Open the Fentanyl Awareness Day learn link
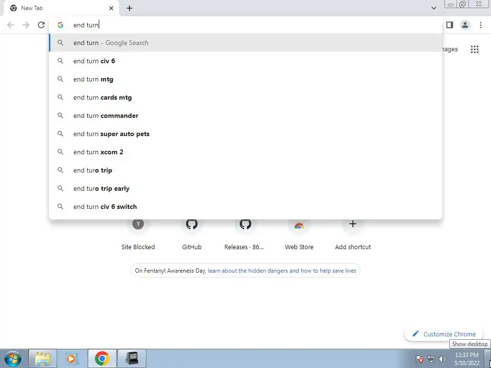This screenshot has height=368, width=491. (282, 271)
